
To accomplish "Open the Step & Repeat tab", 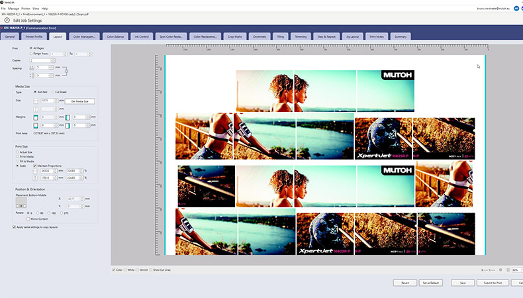I will (326, 36).
